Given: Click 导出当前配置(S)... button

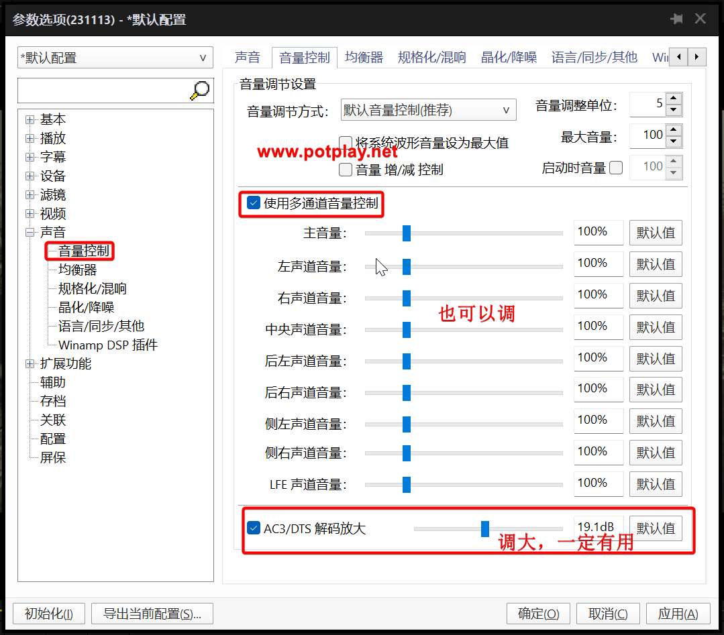Looking at the screenshot, I should (x=152, y=614).
